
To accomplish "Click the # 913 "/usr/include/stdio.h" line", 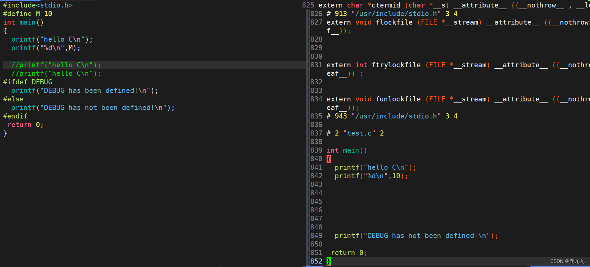I will coord(392,14).
